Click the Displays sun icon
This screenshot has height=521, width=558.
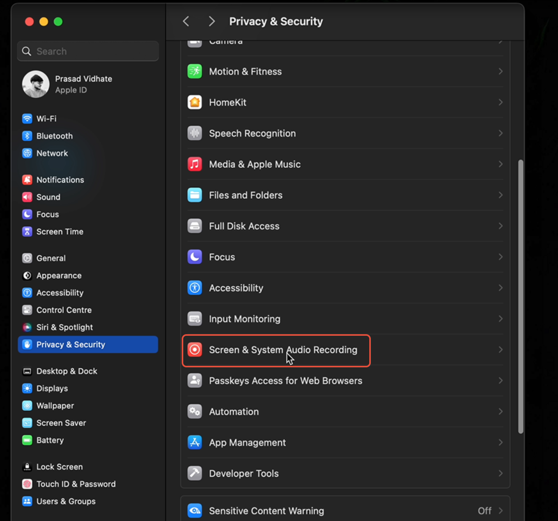coord(27,388)
